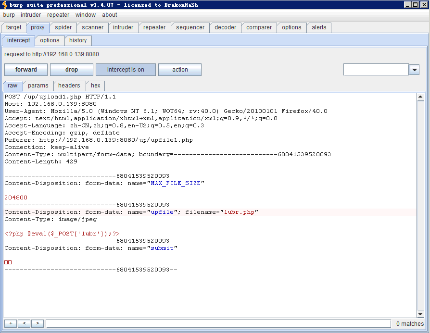Click the MAX_FILE_SIZE parameter name
The image size is (430, 333).
coord(176,183)
